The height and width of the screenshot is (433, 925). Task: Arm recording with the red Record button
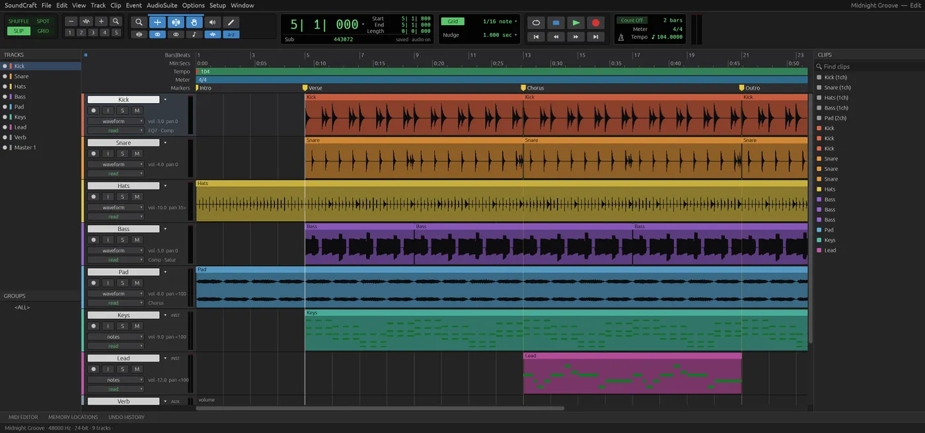pos(596,22)
